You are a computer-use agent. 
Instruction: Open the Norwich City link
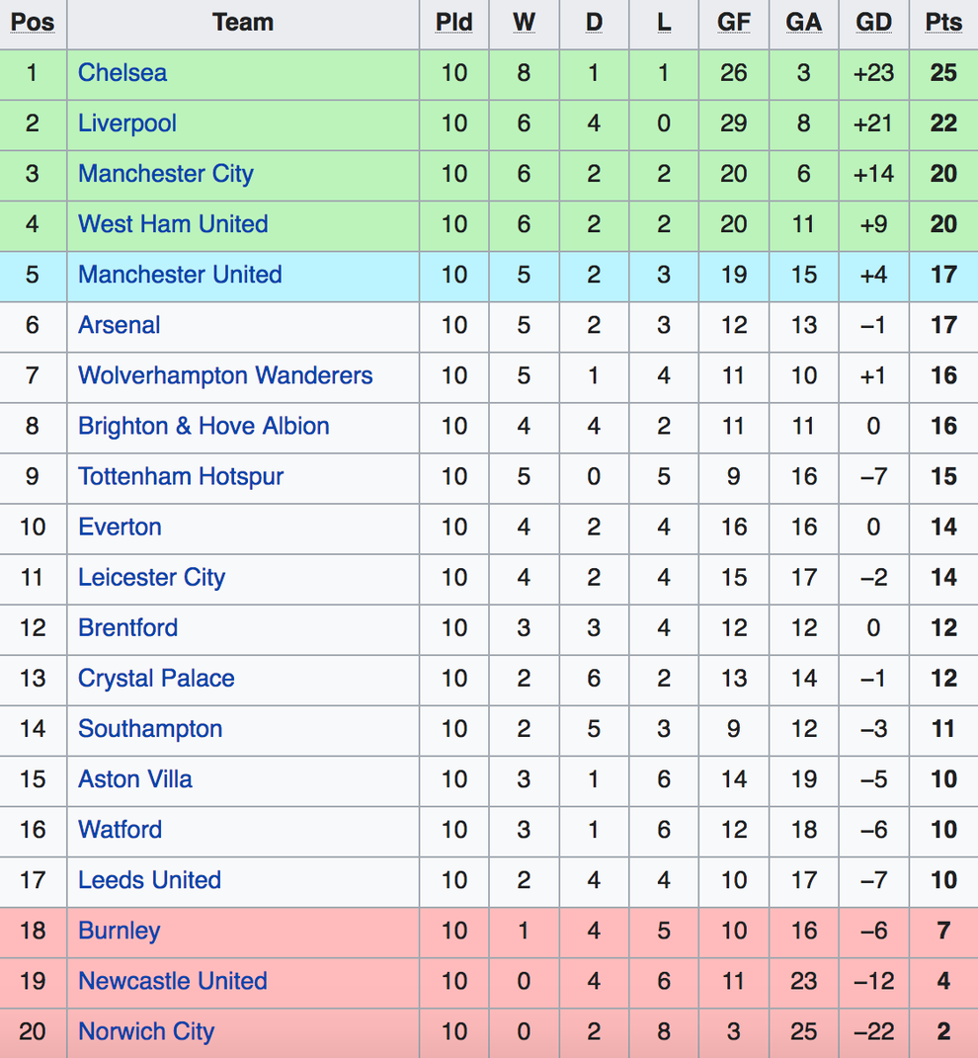pyautogui.click(x=146, y=1031)
